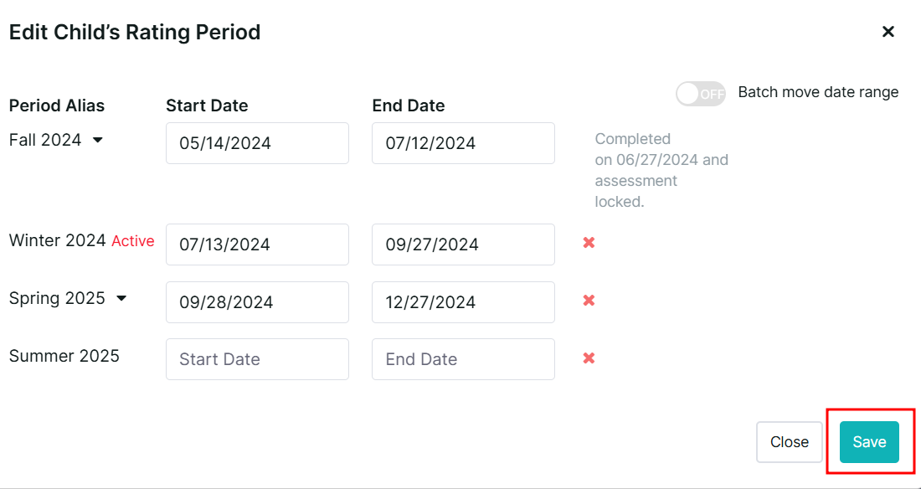Edit Fall 2024 start date 05/14/2024
921x489 pixels.
(257, 143)
